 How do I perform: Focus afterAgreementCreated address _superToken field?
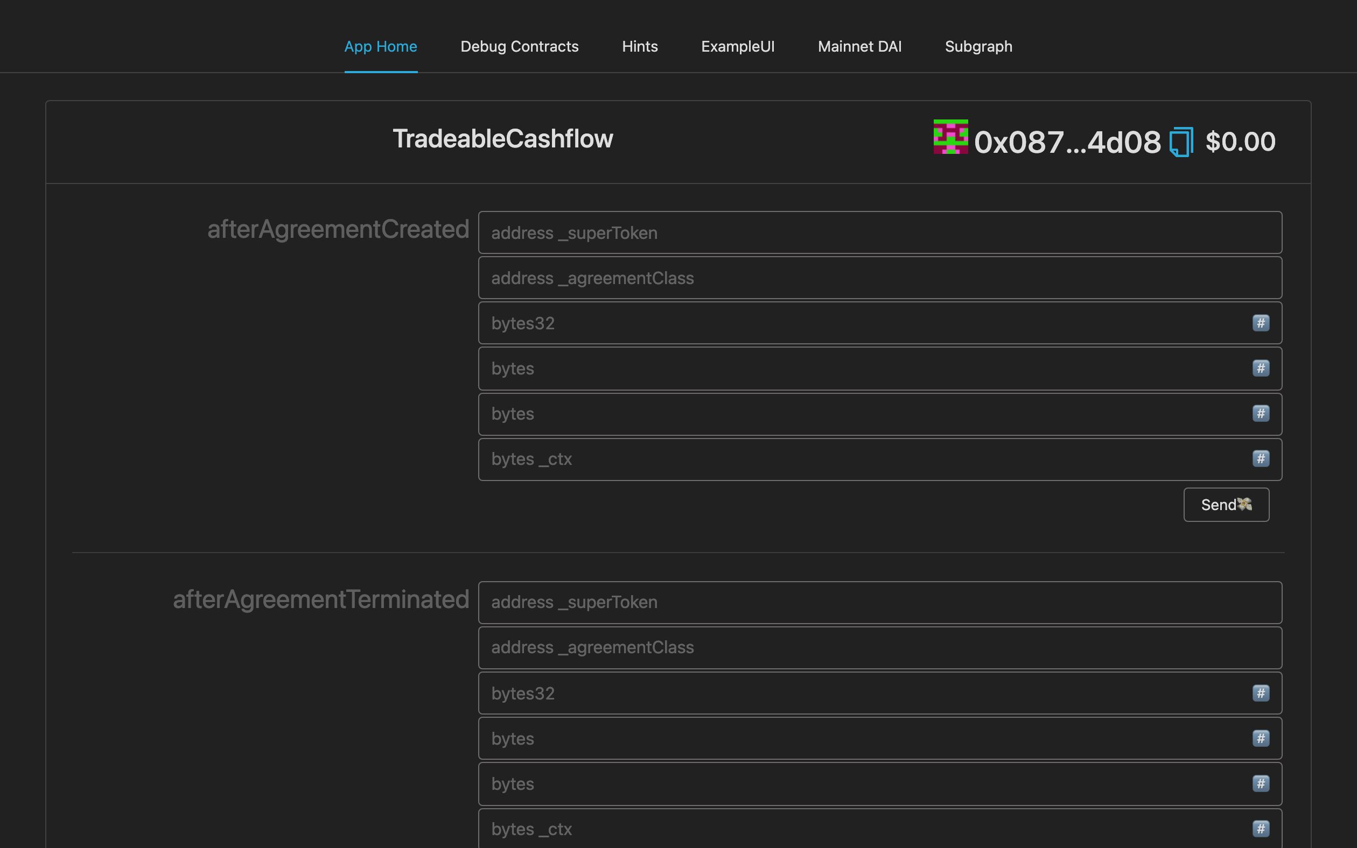pos(879,233)
